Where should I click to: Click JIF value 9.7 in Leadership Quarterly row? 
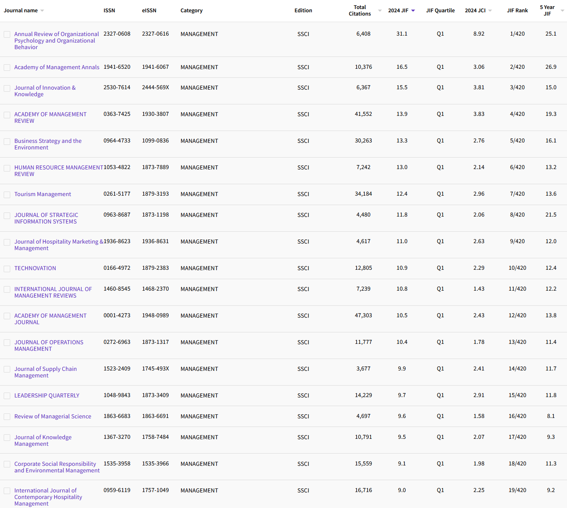pyautogui.click(x=402, y=395)
